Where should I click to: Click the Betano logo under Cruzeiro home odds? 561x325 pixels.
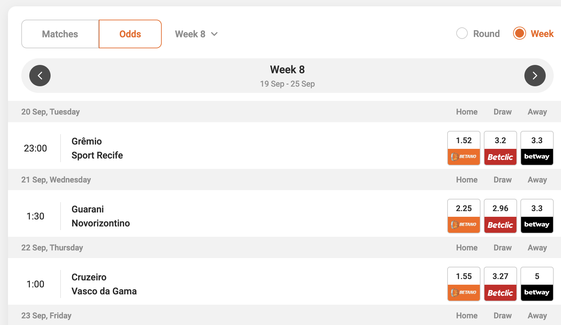[x=464, y=292]
